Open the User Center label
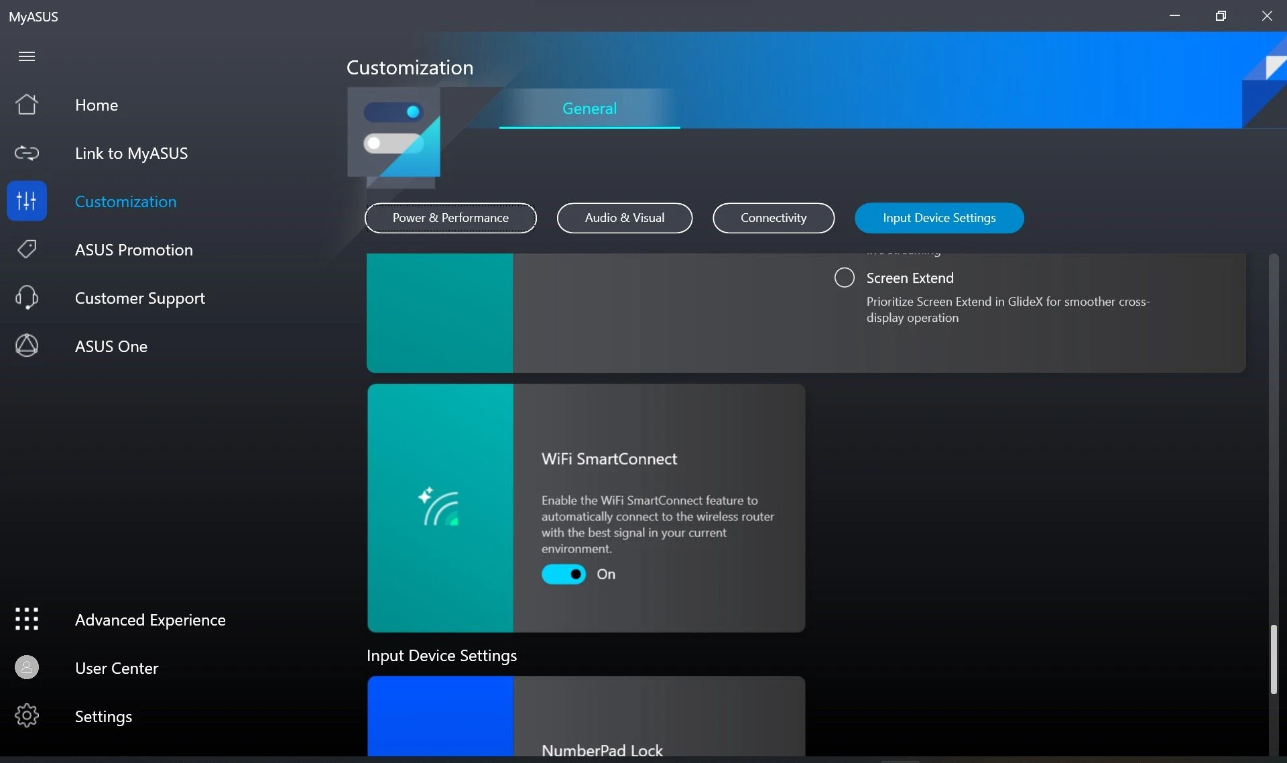This screenshot has height=763, width=1287. pos(117,668)
